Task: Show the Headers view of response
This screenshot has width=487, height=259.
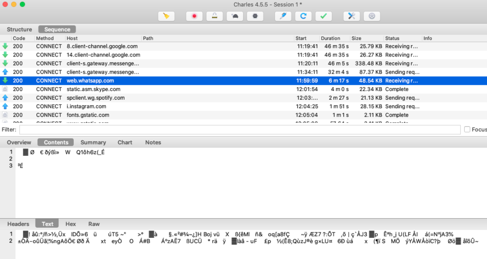Action: click(19, 224)
